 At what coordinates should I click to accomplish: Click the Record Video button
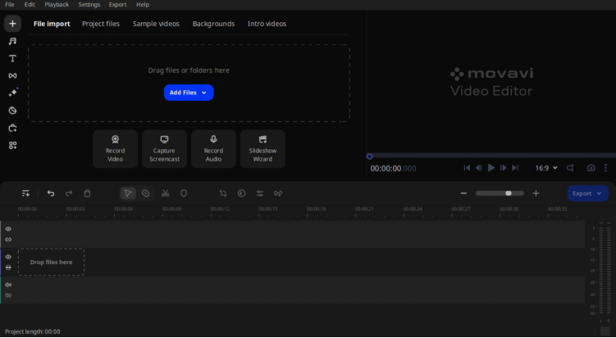[x=115, y=149]
